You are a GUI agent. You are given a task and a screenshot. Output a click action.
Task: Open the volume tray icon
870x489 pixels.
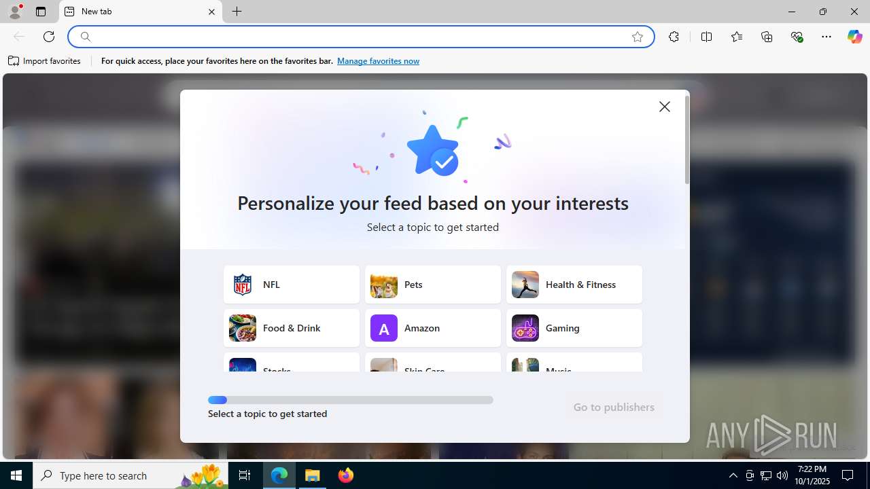(782, 475)
